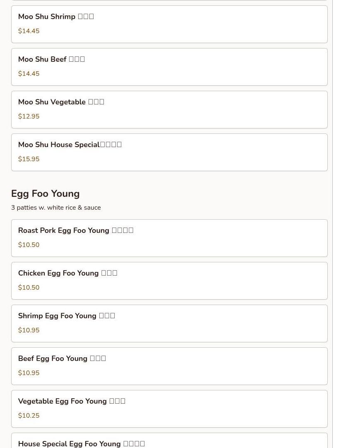Click the '3 patties w. white rice' description
The image size is (341, 448).
pos(56,208)
